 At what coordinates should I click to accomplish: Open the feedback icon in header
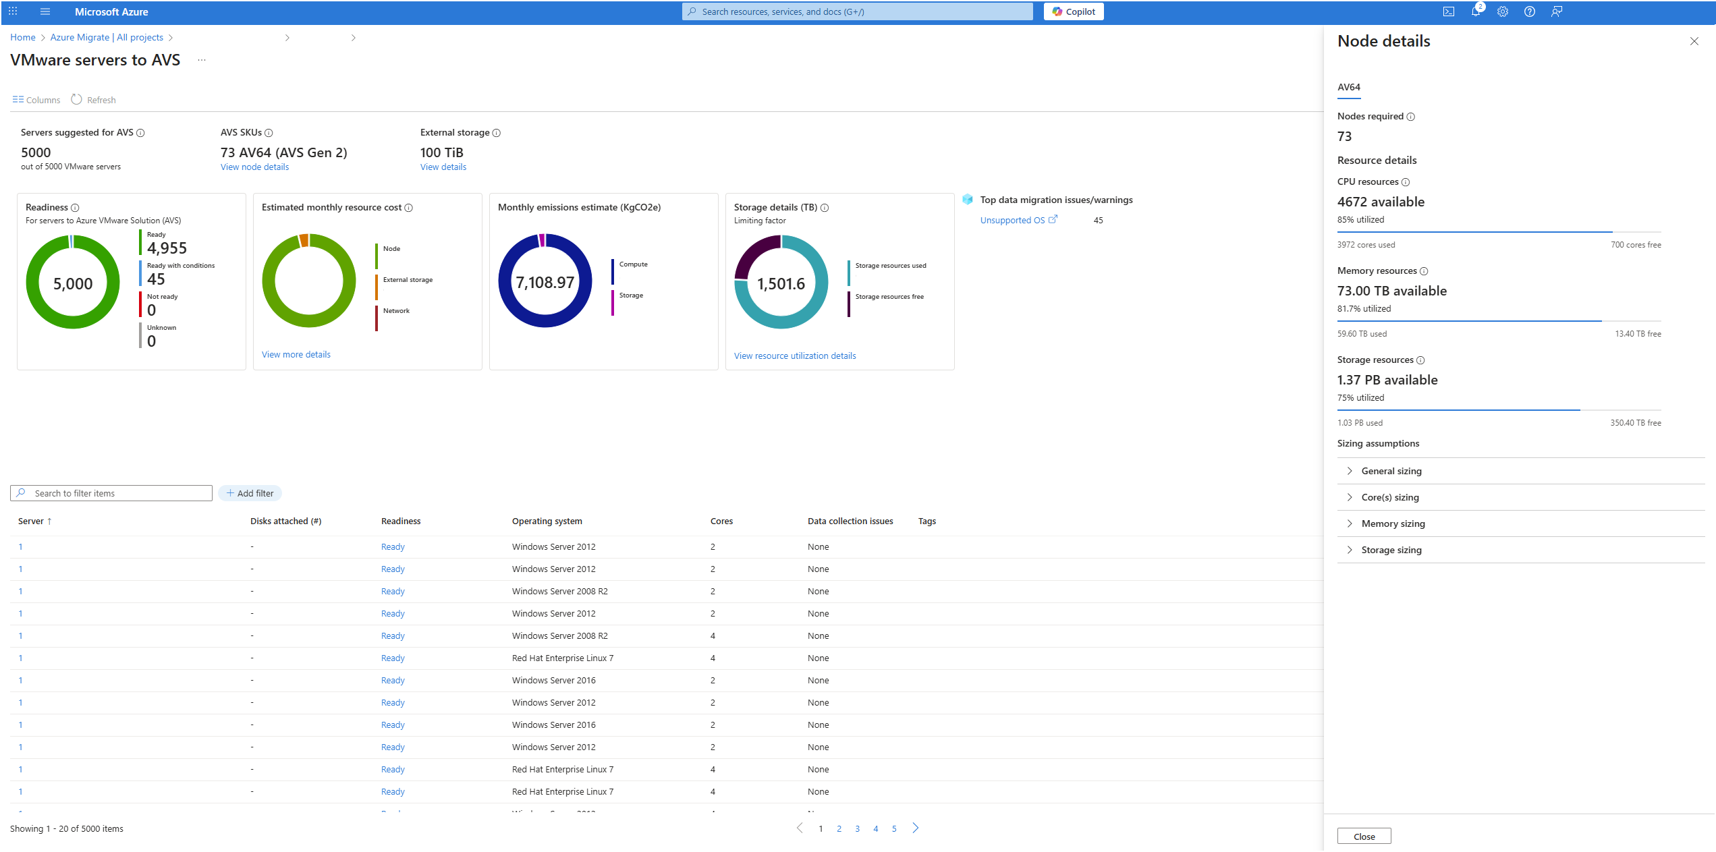point(1556,11)
